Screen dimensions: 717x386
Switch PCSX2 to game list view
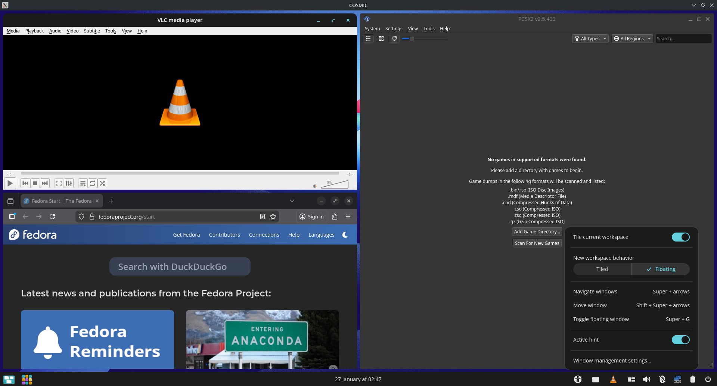(x=368, y=38)
